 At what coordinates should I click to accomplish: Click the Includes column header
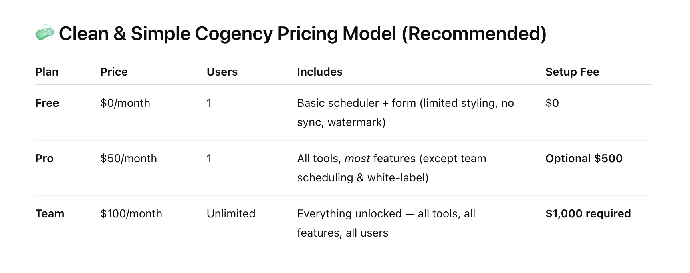click(319, 72)
